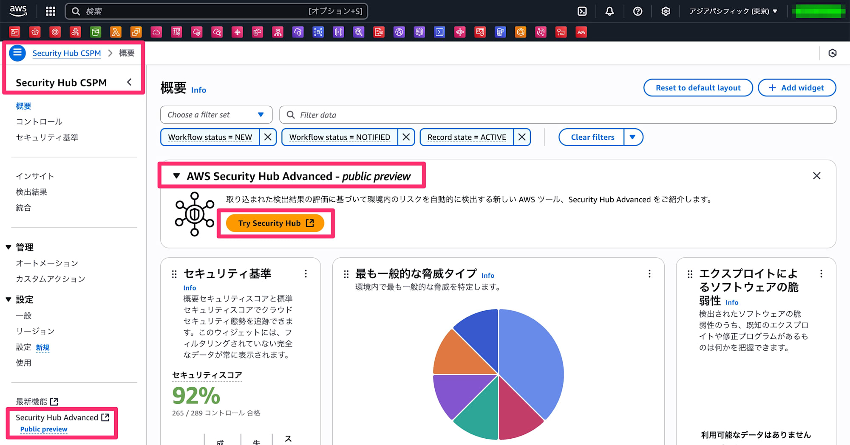850x445 pixels.
Task: Open console settings gear in header
Action: [666, 11]
